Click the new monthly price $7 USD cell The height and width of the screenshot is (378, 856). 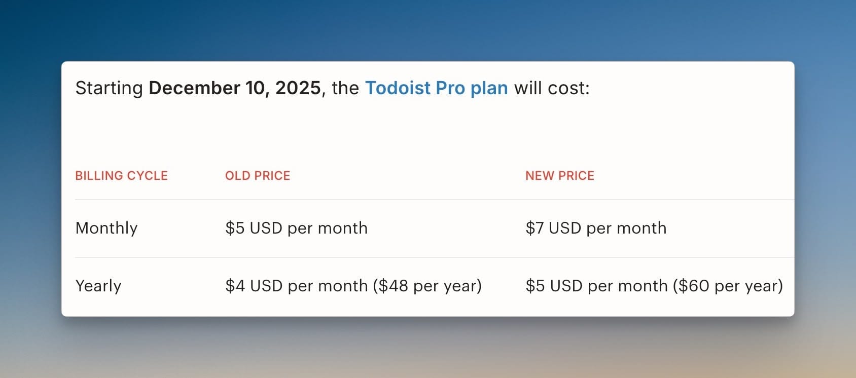[596, 229]
